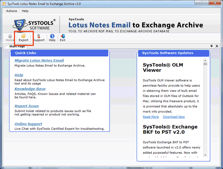
Task: Open the Help quick link
Action: tap(19, 75)
